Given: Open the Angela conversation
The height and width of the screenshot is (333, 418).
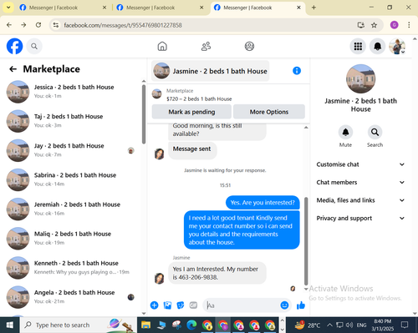Looking at the screenshot, I should [x=73, y=297].
